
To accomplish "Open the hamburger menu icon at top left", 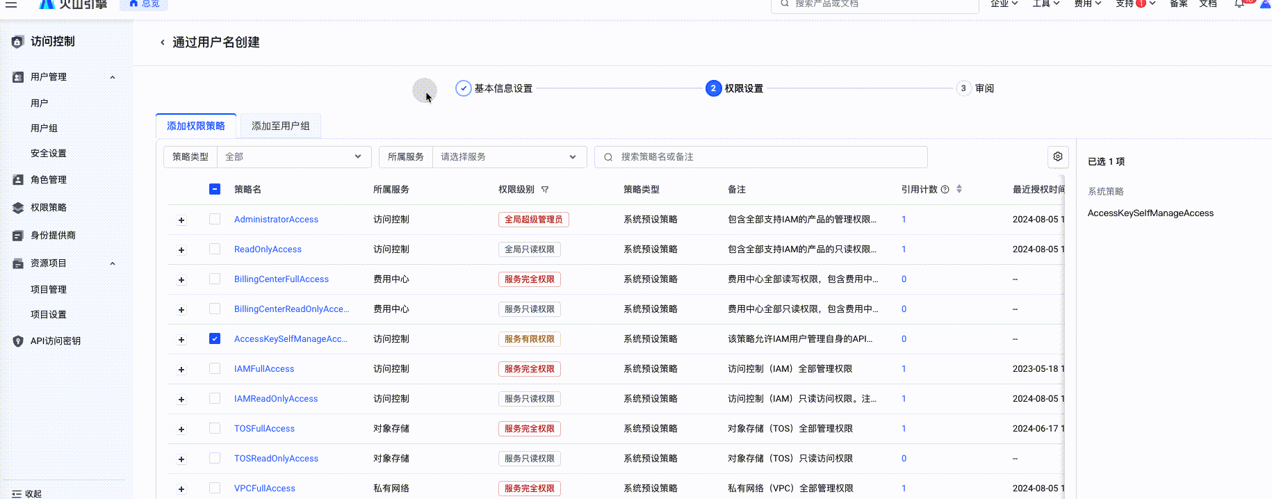I will coord(11,3).
